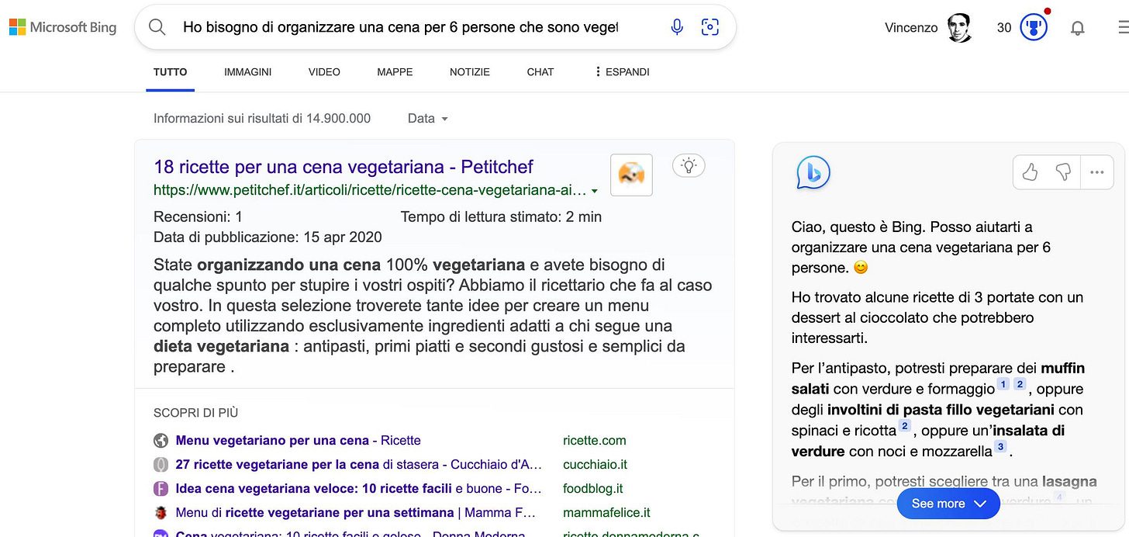The width and height of the screenshot is (1129, 537).
Task: Open '18 ricette per una cena vegetariana - Petitchef'
Action: (344, 167)
